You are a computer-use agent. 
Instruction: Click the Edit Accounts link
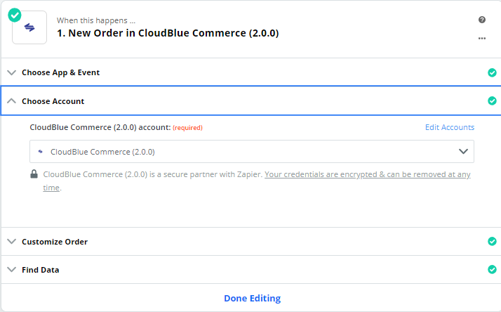pos(450,127)
